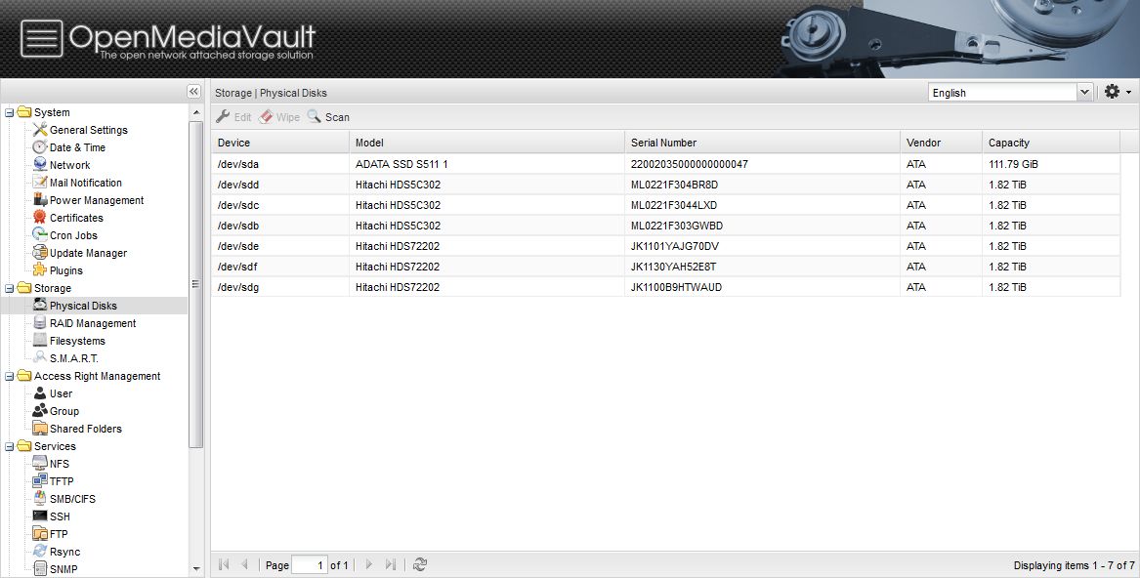Click the Rsync service icon
The height and width of the screenshot is (578, 1140).
[x=40, y=551]
